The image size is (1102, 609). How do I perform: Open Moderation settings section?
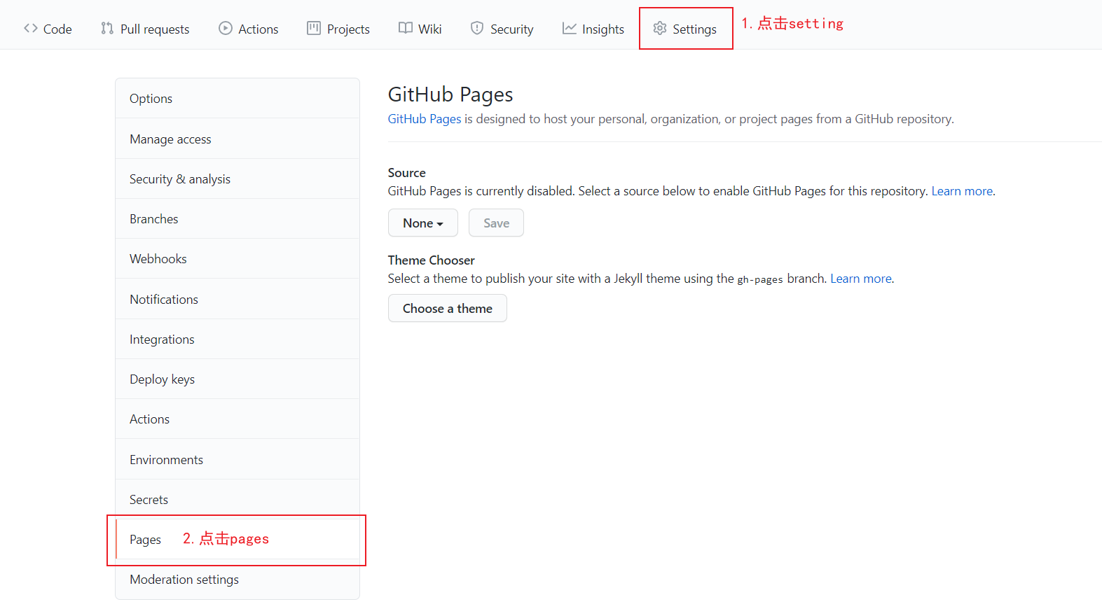pos(237,580)
